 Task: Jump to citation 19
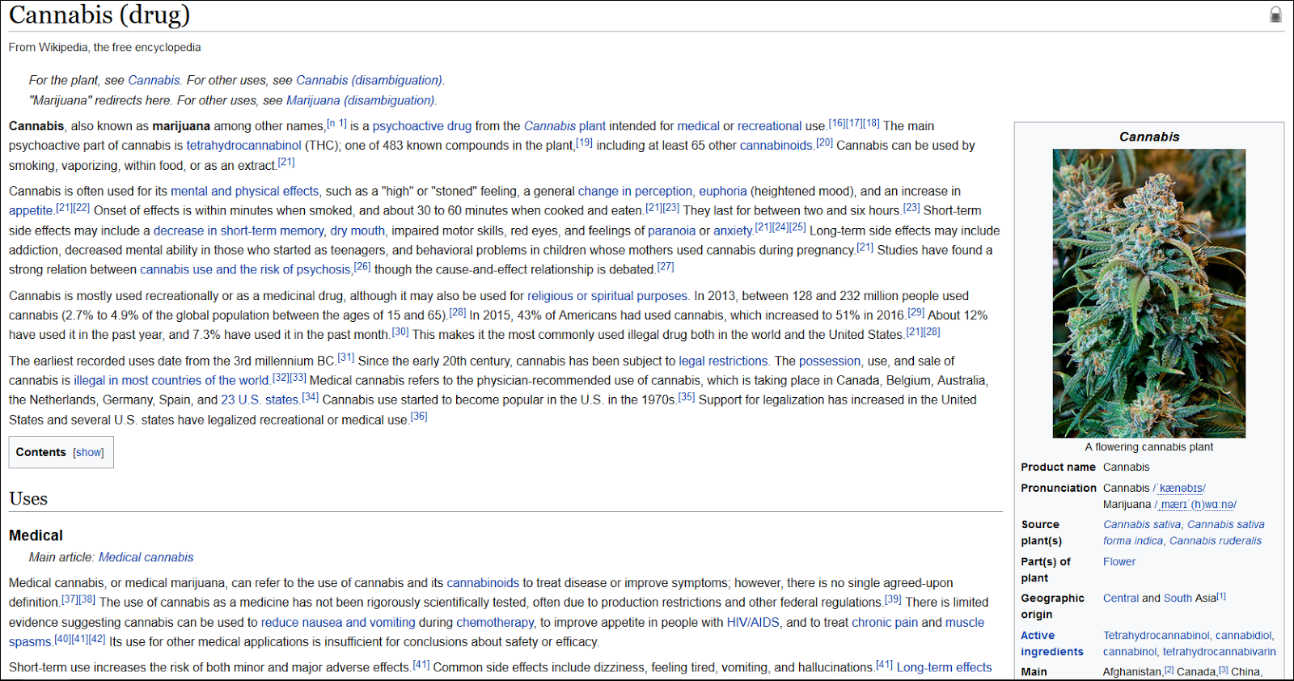tap(584, 143)
